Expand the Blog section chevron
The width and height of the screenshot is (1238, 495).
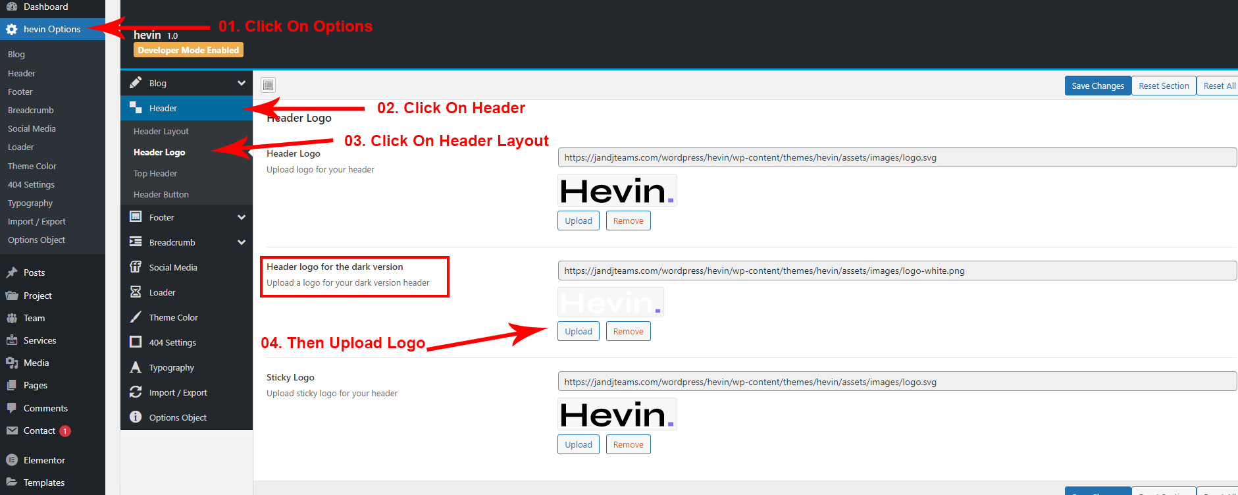(x=242, y=83)
